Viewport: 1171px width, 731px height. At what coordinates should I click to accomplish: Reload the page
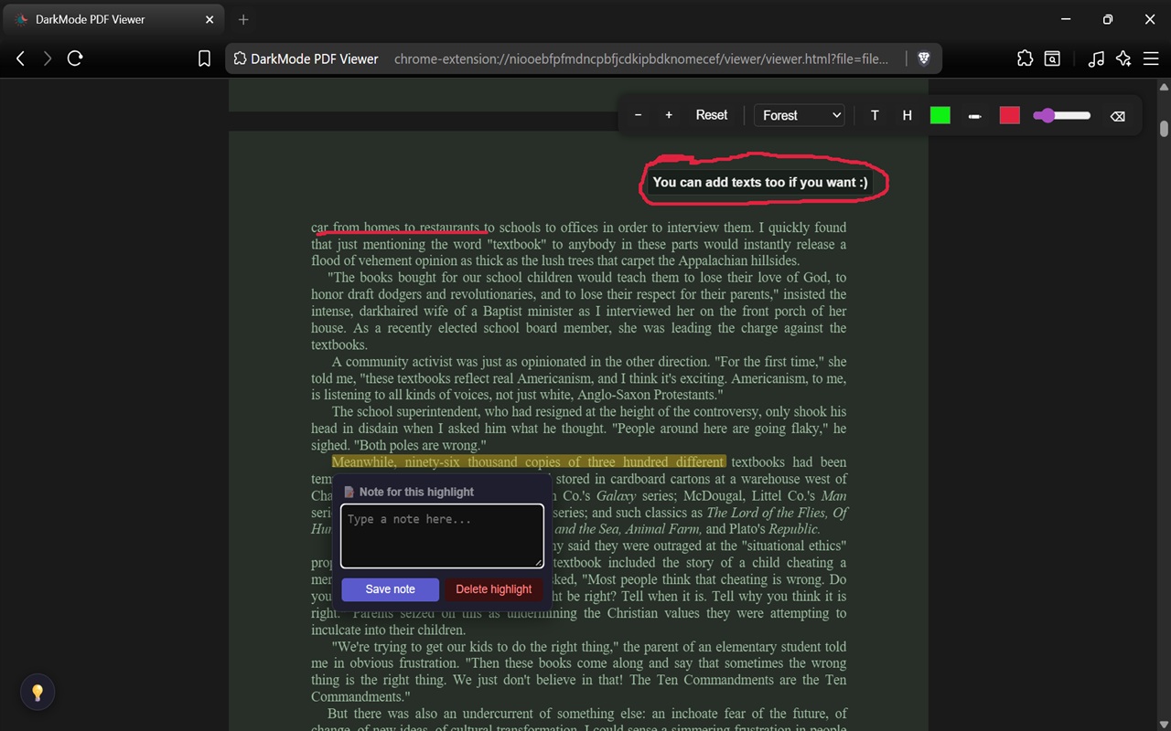(75, 58)
